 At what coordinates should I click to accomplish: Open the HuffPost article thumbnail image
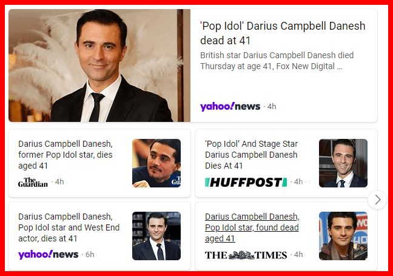point(343,163)
